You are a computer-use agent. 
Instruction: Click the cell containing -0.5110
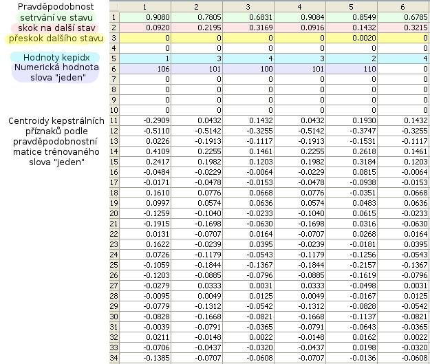point(145,131)
